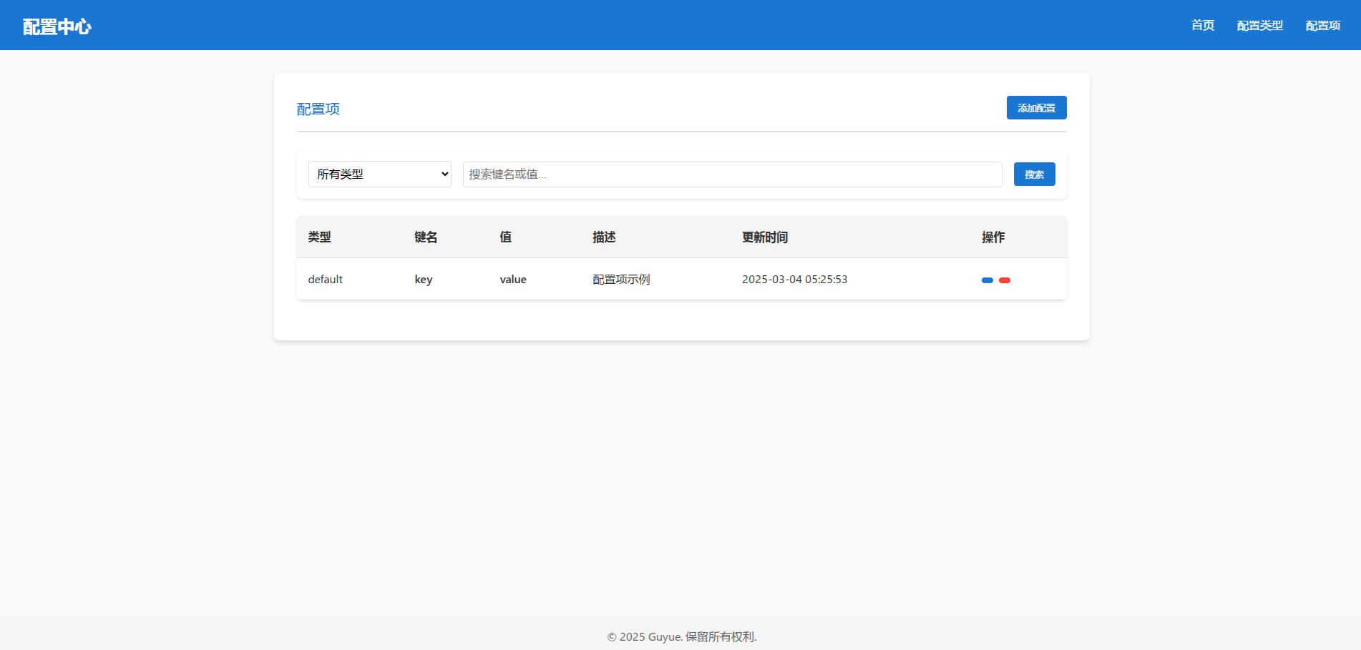
Task: Click the 类型 column header
Action: point(319,237)
